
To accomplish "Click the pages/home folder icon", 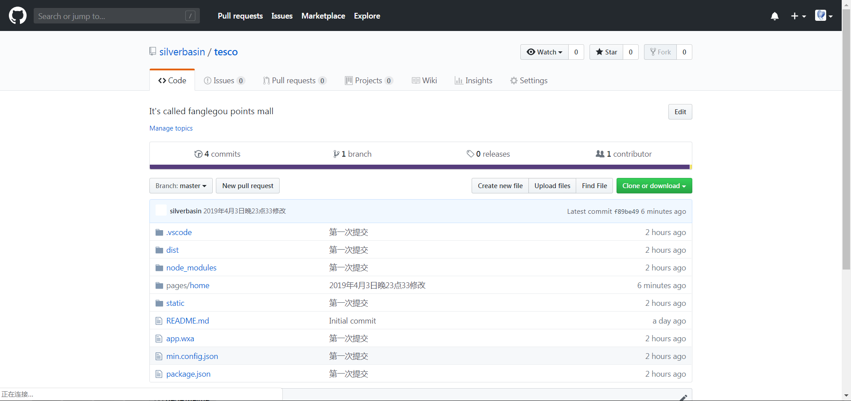I will click(x=160, y=285).
